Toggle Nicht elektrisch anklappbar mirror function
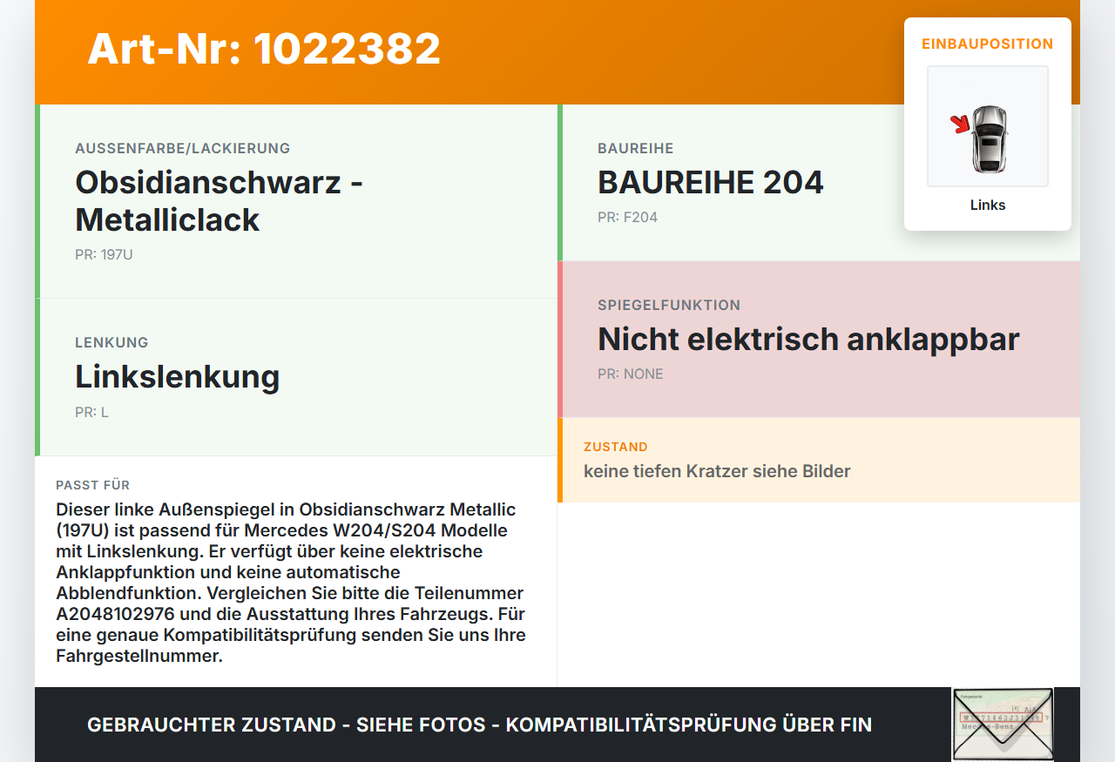 click(808, 339)
